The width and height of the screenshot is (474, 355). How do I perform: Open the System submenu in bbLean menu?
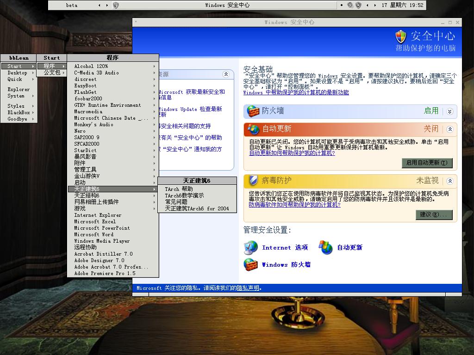pyautogui.click(x=19, y=96)
